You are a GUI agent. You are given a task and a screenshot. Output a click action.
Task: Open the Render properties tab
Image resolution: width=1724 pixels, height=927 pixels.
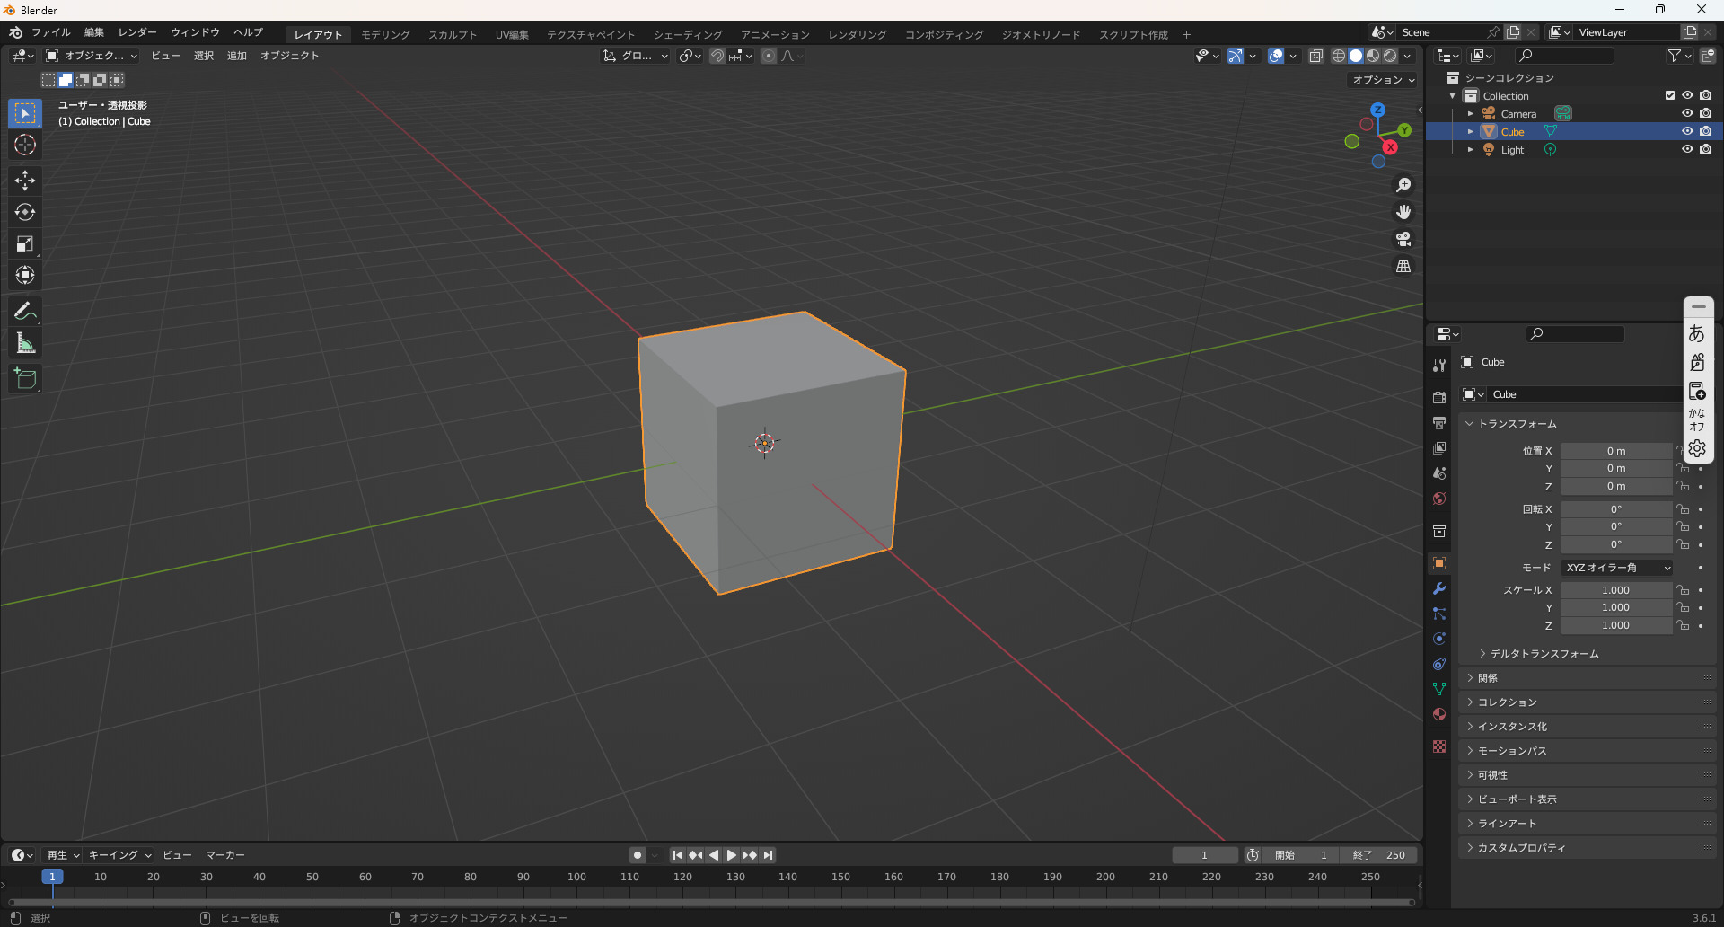click(1439, 397)
